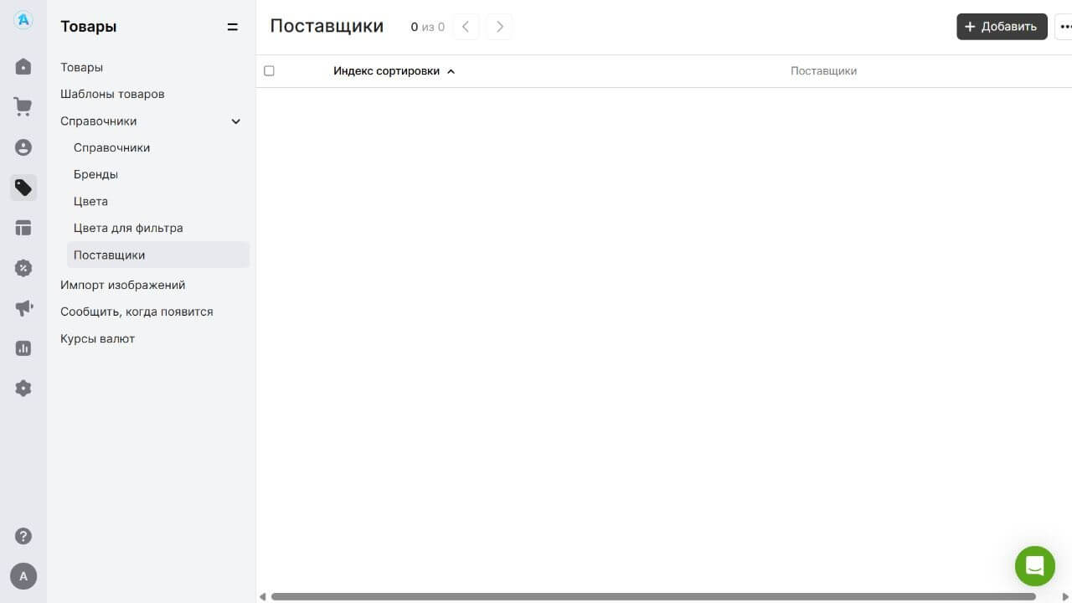Select Бренды under Справочники
Viewport: 1072px width, 603px height.
95,174
